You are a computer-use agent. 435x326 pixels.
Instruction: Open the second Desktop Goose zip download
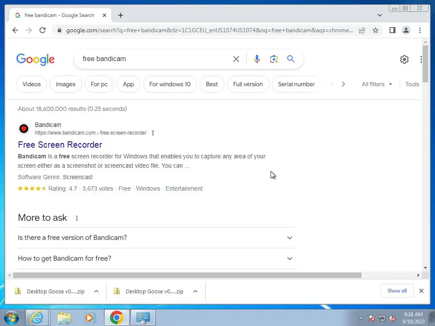point(148,291)
